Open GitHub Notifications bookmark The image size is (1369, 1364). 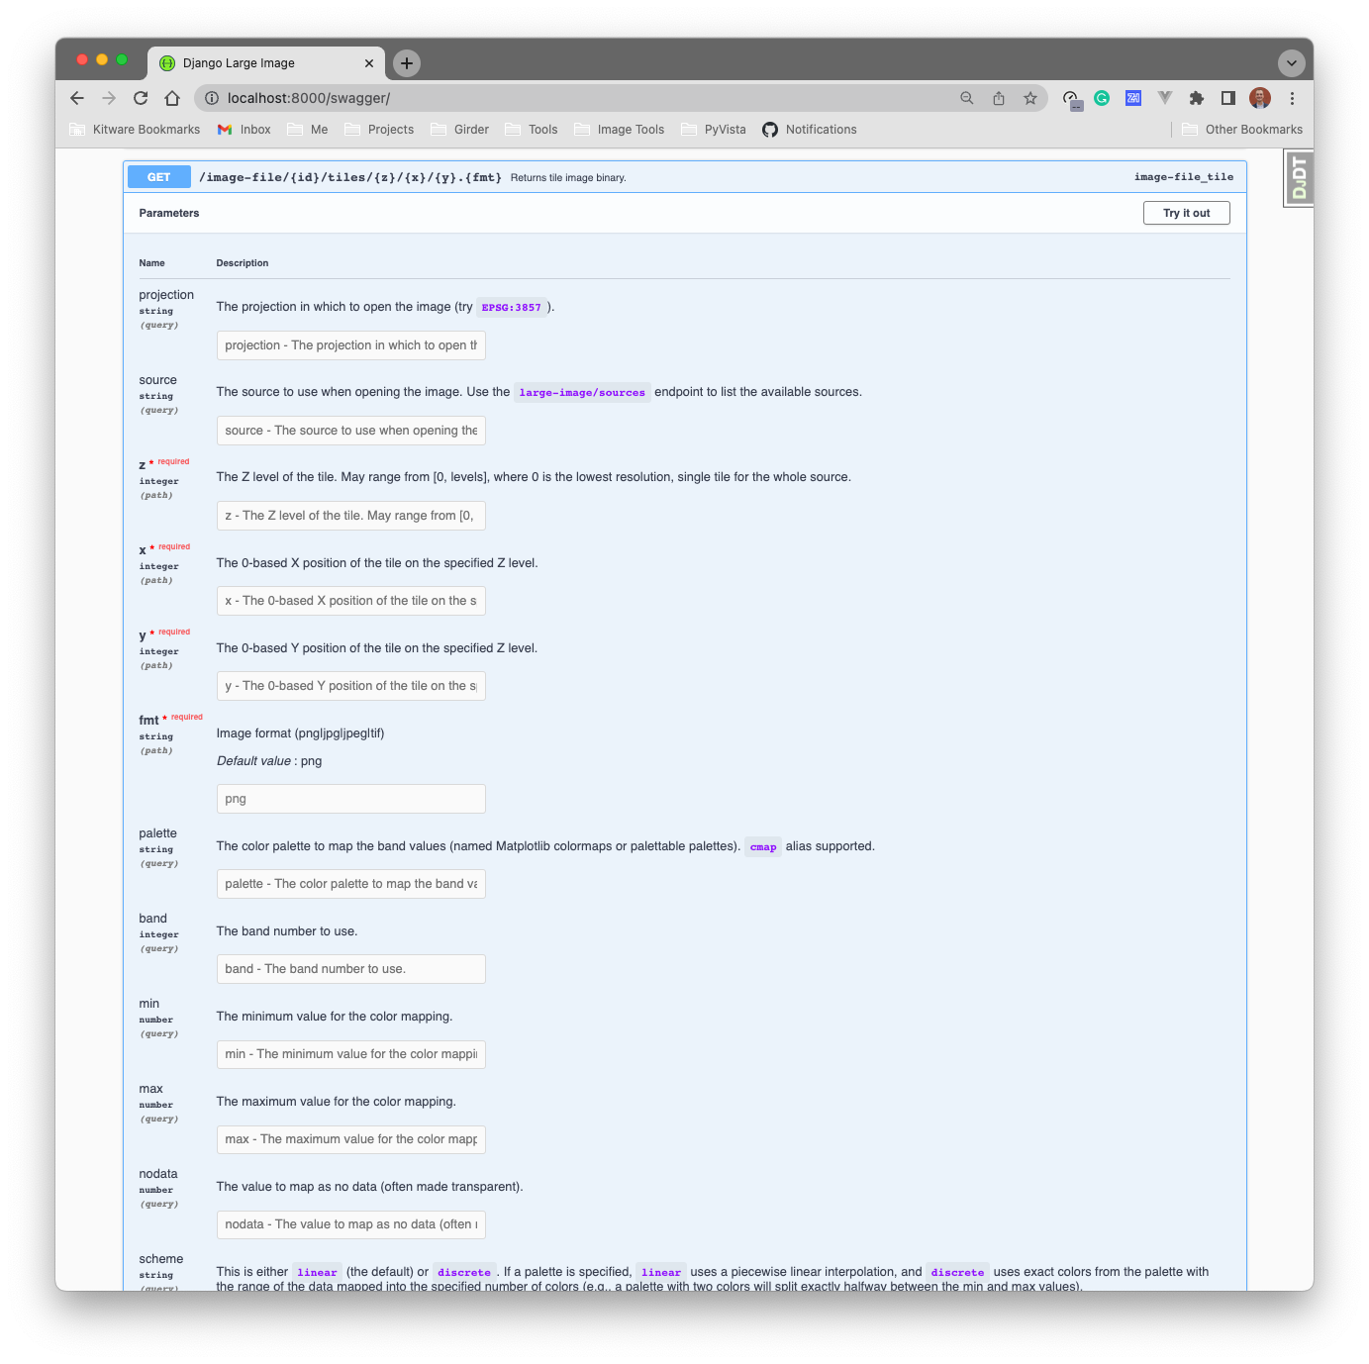click(x=810, y=130)
